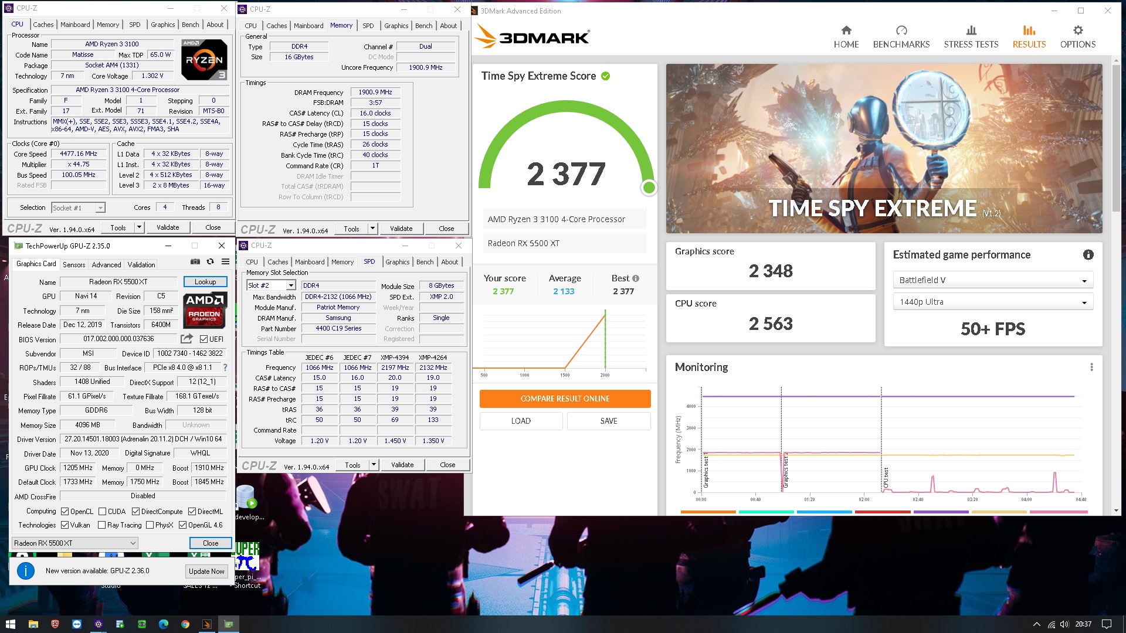Viewport: 1126px width, 633px height.
Task: Toggle the Ray Tracing checkbox
Action: (x=102, y=525)
